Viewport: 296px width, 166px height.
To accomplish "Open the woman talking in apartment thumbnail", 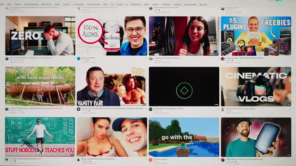I will click(x=184, y=36).
